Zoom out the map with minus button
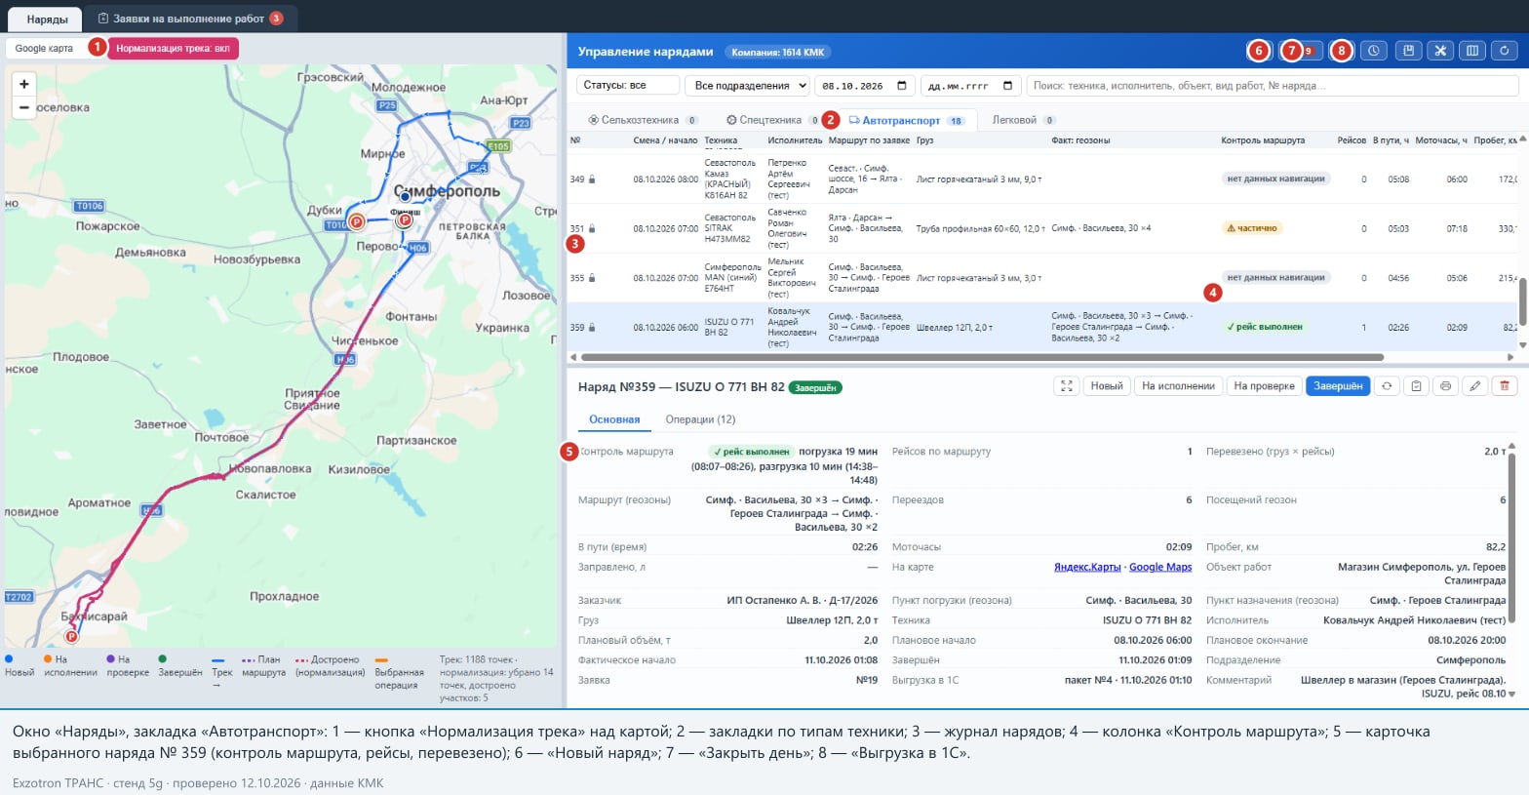1529x795 pixels. pos(24,107)
